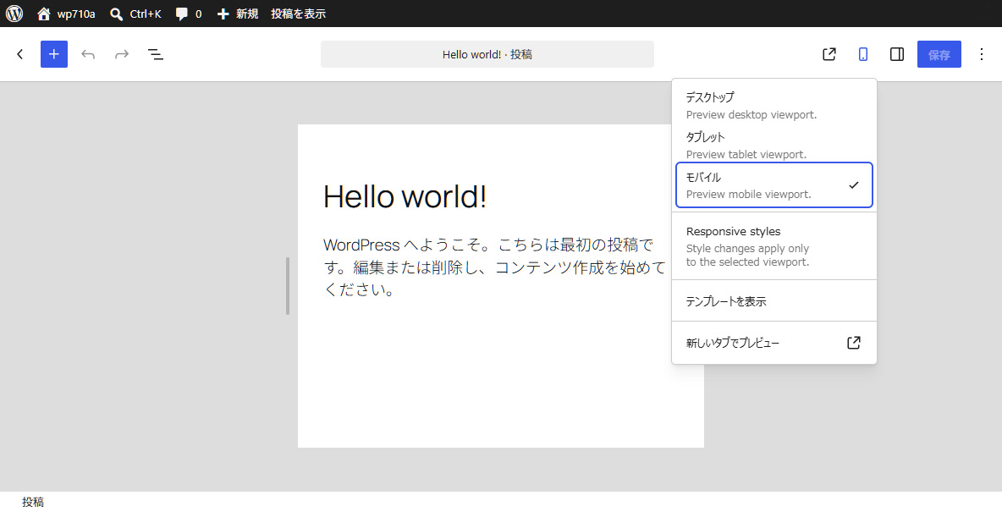Viewport: 1002px width, 512px height.
Task: Click the Hello world! post title
Action: pos(405,195)
